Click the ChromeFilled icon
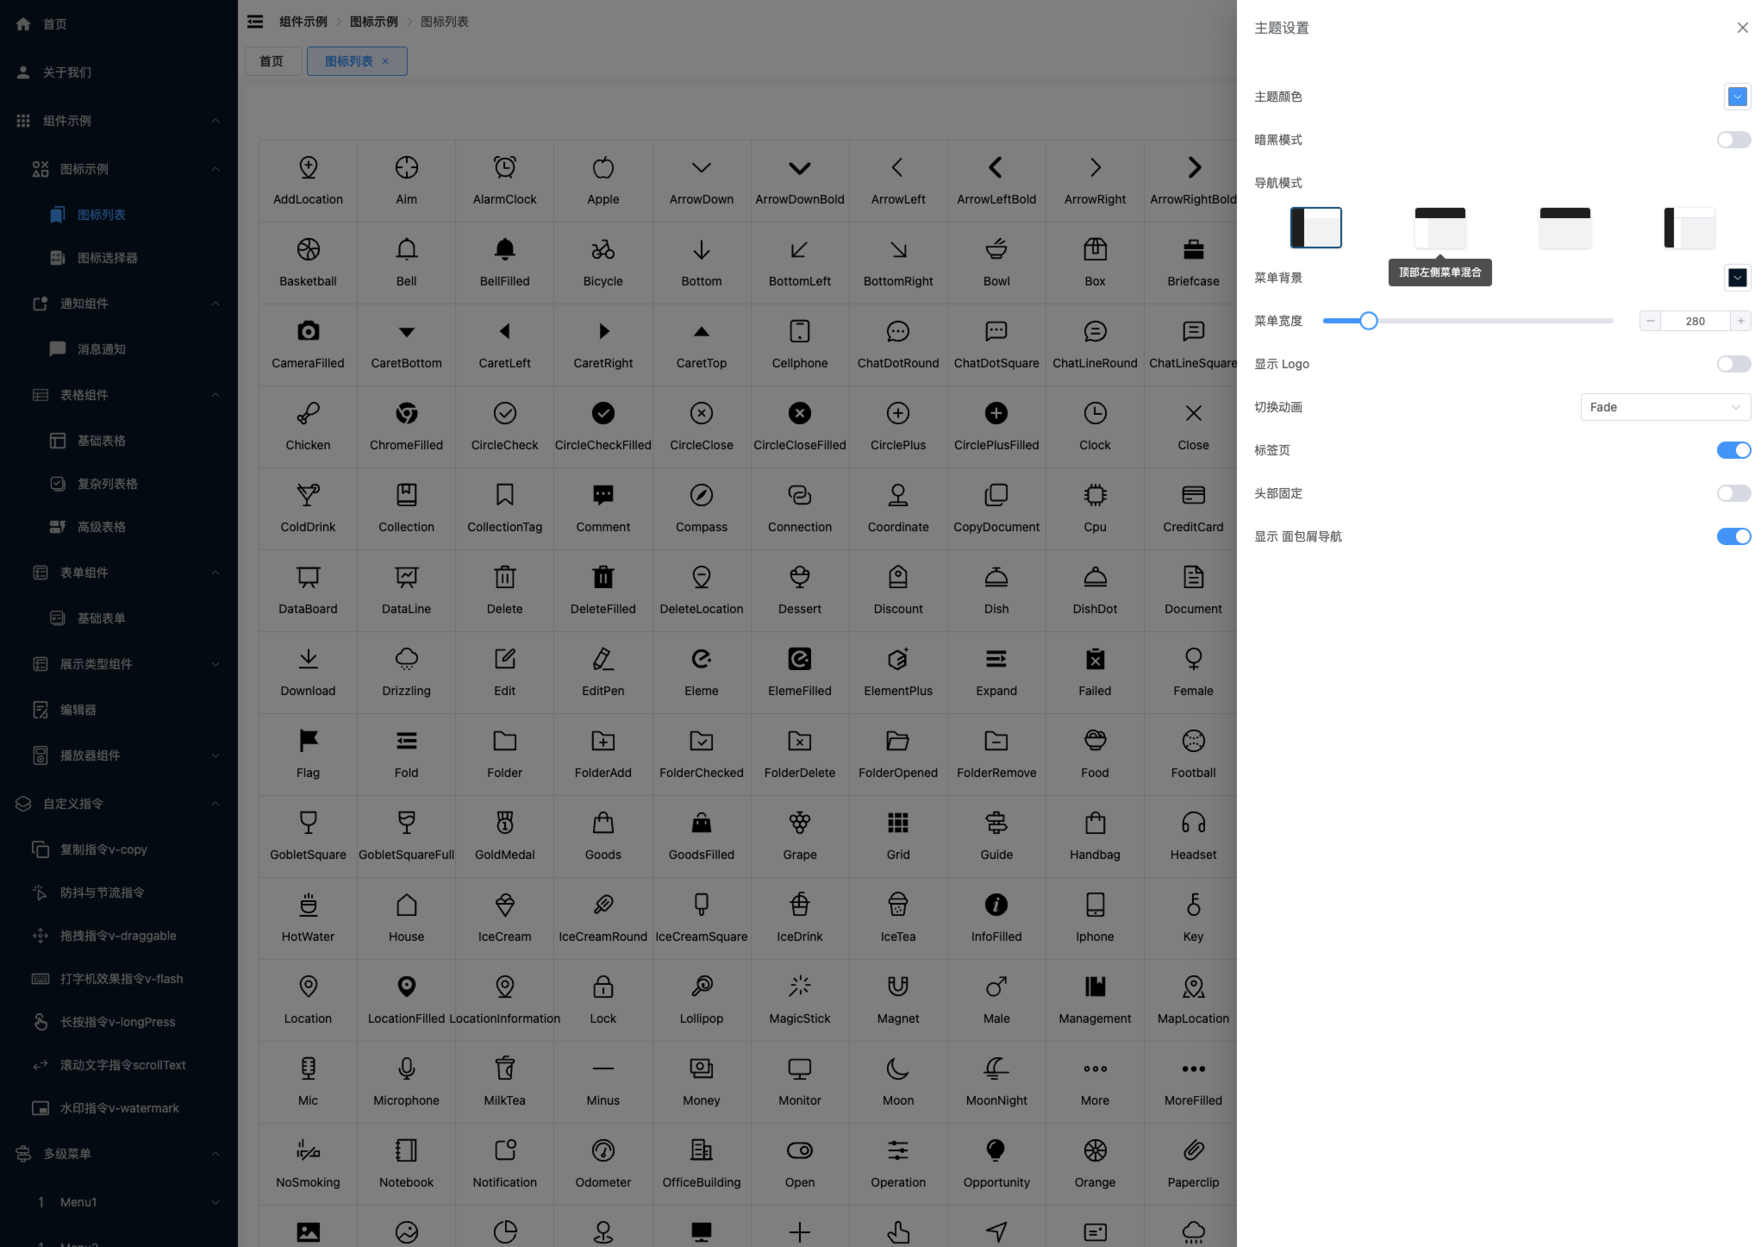 point(406,414)
